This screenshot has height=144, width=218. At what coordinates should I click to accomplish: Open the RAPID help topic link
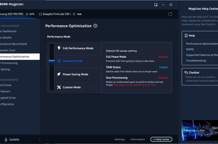click(190, 49)
